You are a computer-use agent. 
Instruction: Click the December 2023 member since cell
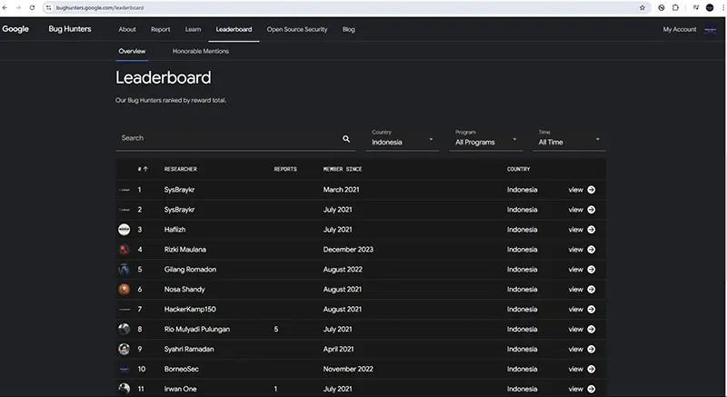(x=348, y=249)
